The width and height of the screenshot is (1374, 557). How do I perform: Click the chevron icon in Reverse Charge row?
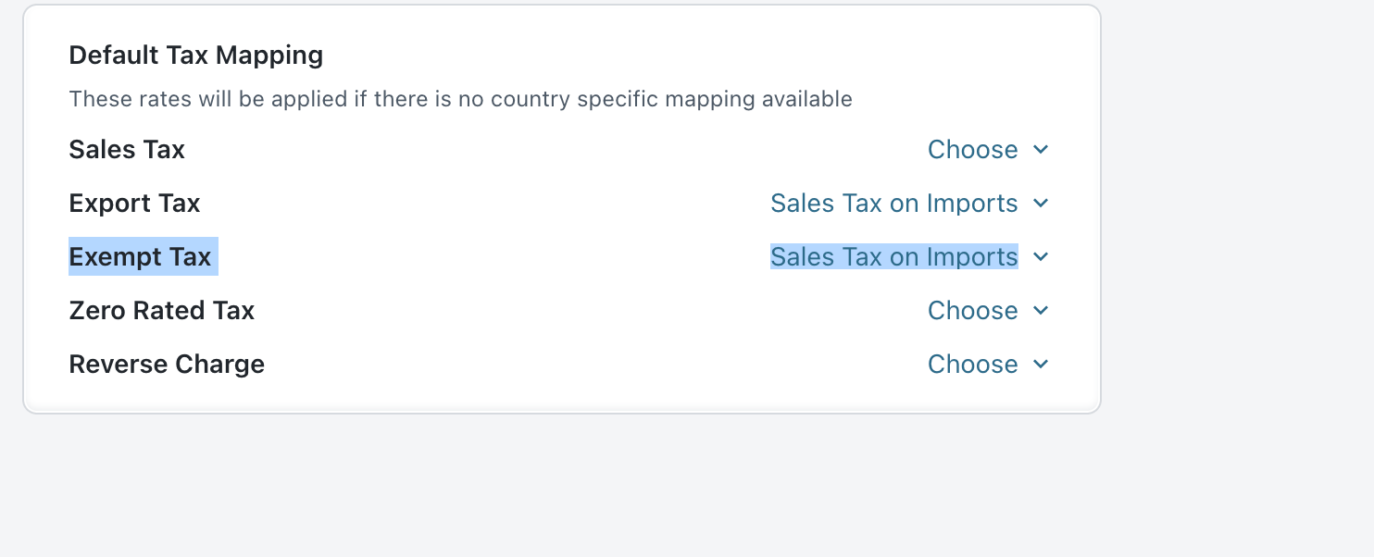1041,365
